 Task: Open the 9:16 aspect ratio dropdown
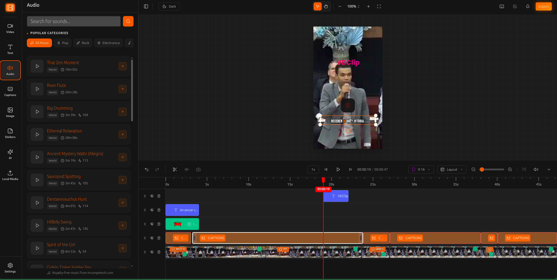pyautogui.click(x=421, y=169)
